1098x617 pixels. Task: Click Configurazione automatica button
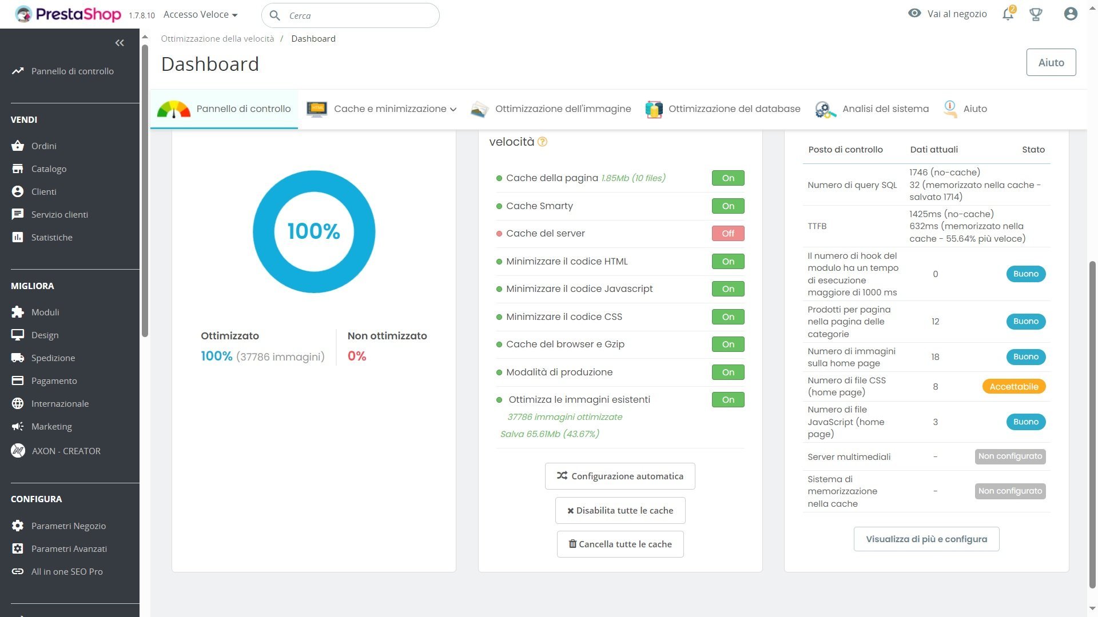620,476
